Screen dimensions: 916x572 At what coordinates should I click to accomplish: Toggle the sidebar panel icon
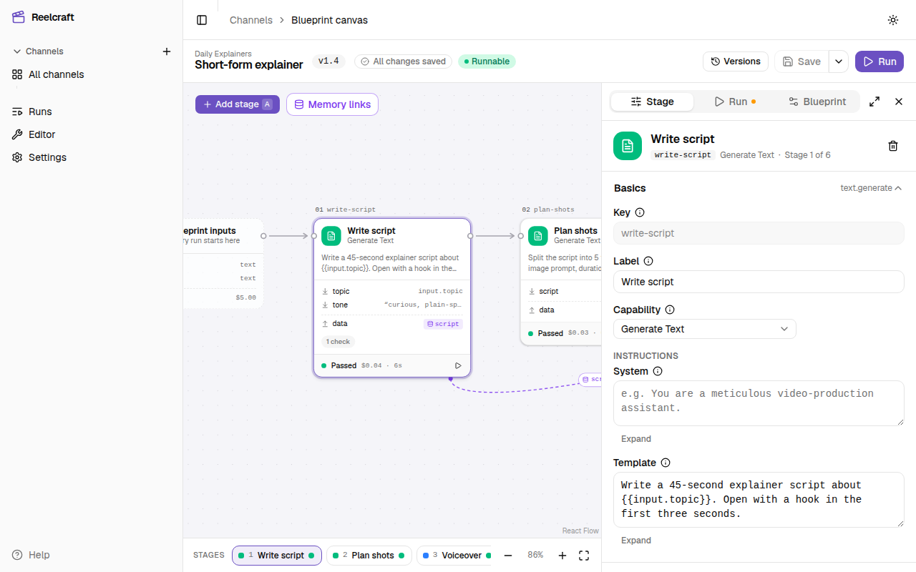coord(202,20)
